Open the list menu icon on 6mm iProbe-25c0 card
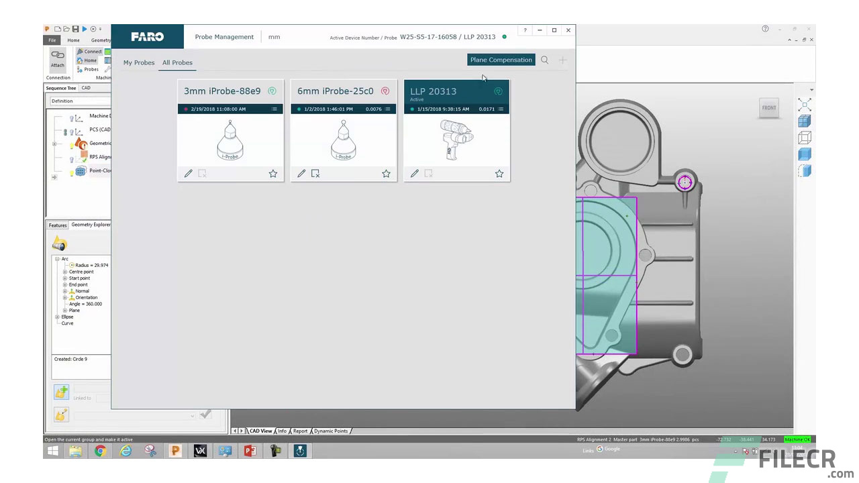Screen dimensions: 859x483 pyautogui.click(x=388, y=109)
